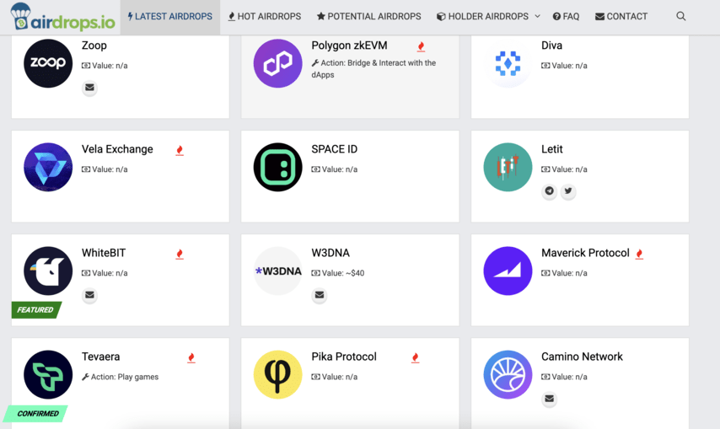Open the Tevaera airdrop card title
The width and height of the screenshot is (720, 429).
100,357
